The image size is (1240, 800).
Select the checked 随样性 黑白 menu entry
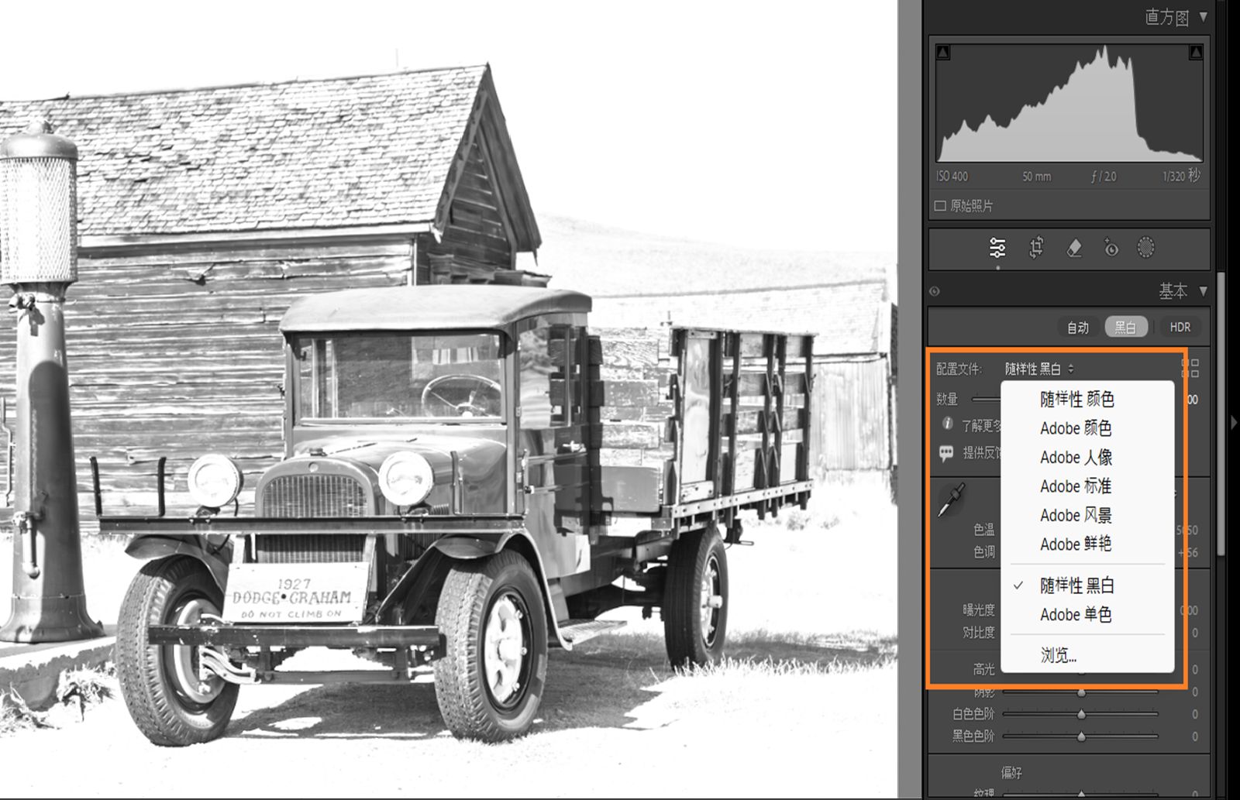pos(1087,585)
